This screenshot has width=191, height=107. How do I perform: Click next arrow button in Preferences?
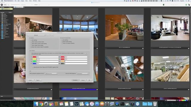tap(52, 35)
